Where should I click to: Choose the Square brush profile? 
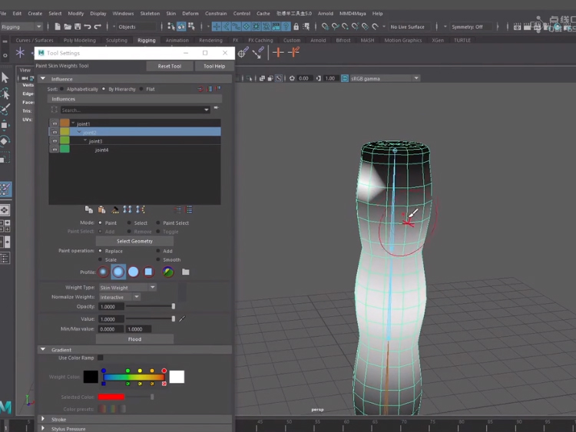click(148, 272)
